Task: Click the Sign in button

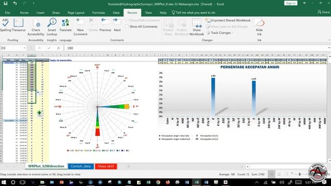Action: 291,3
